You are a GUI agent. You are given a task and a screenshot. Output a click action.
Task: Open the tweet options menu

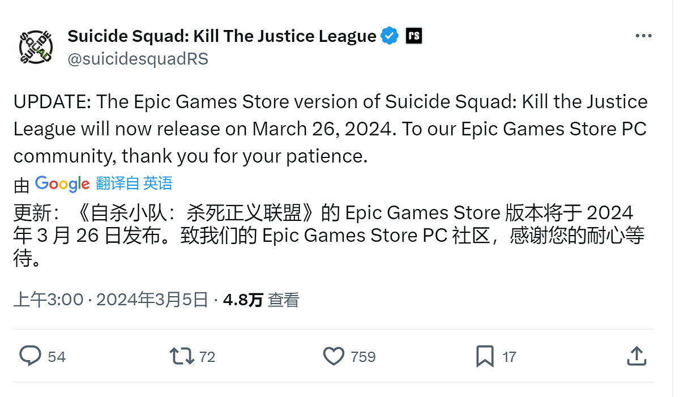644,35
